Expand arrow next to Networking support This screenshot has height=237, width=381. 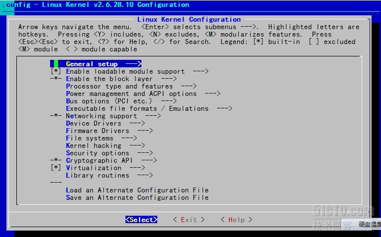[153, 116]
